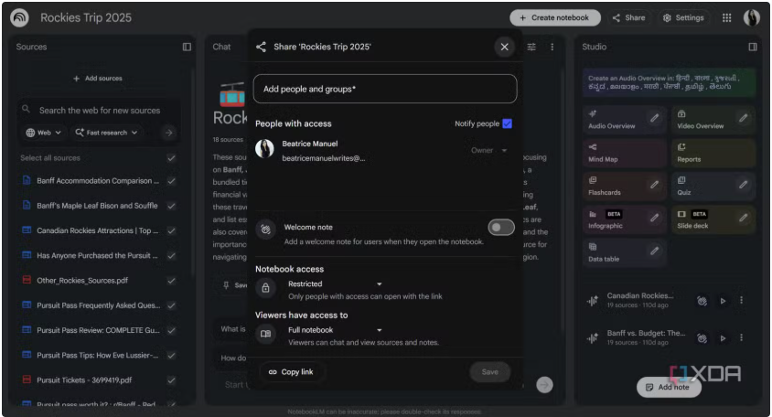The height and width of the screenshot is (417, 772).
Task: Click the Flashcards edit pencil icon
Action: click(654, 185)
